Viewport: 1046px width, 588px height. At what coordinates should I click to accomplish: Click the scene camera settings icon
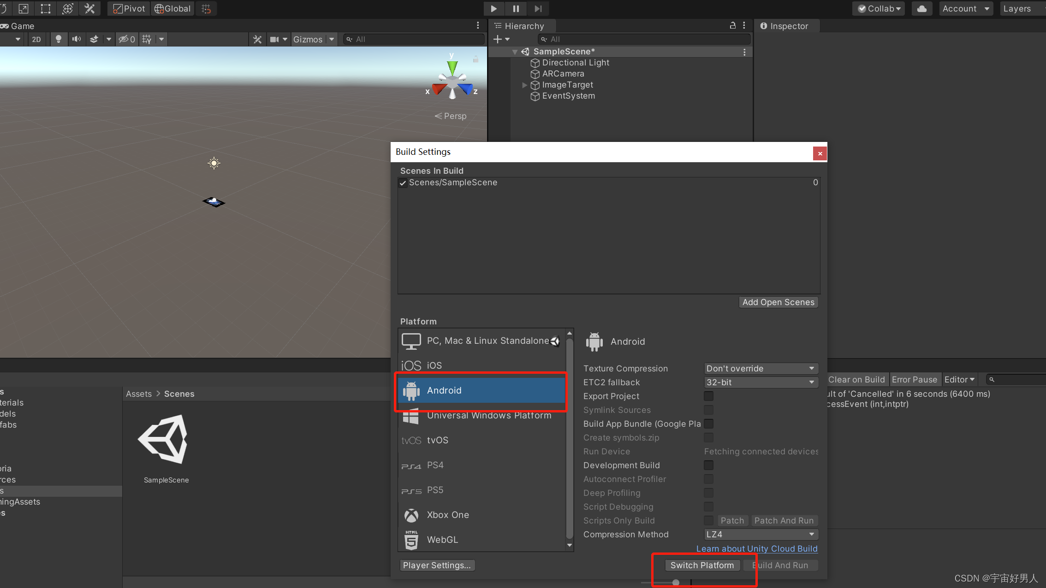click(x=274, y=39)
